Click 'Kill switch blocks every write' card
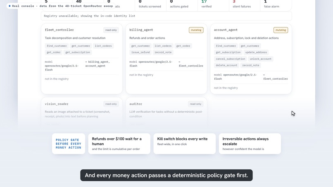 184,144
